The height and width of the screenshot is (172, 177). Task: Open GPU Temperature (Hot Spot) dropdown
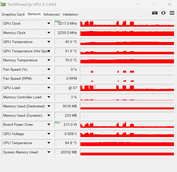pyautogui.click(x=49, y=51)
